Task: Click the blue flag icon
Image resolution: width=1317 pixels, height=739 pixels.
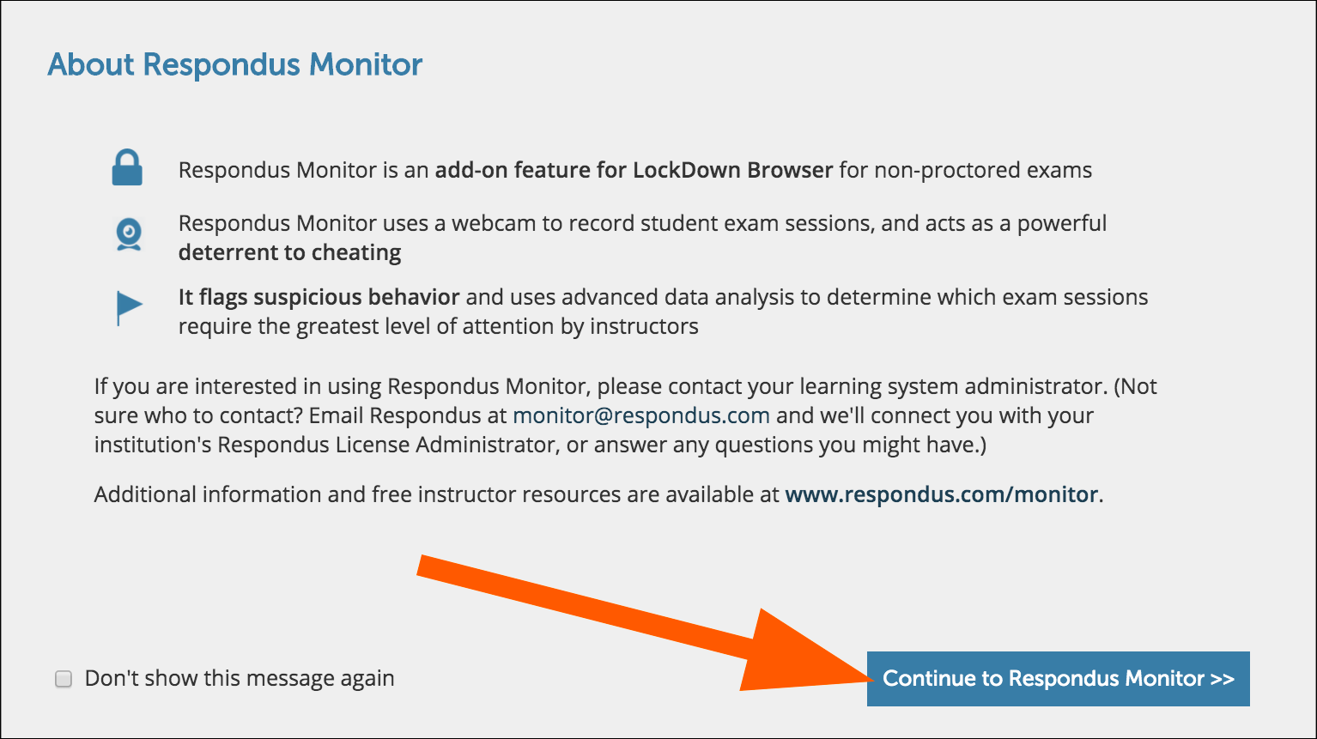Action: pyautogui.click(x=129, y=308)
